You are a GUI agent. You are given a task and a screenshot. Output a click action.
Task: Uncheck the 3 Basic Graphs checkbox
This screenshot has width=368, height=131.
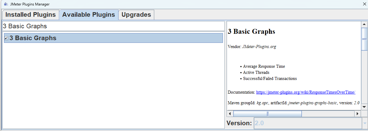[6, 38]
